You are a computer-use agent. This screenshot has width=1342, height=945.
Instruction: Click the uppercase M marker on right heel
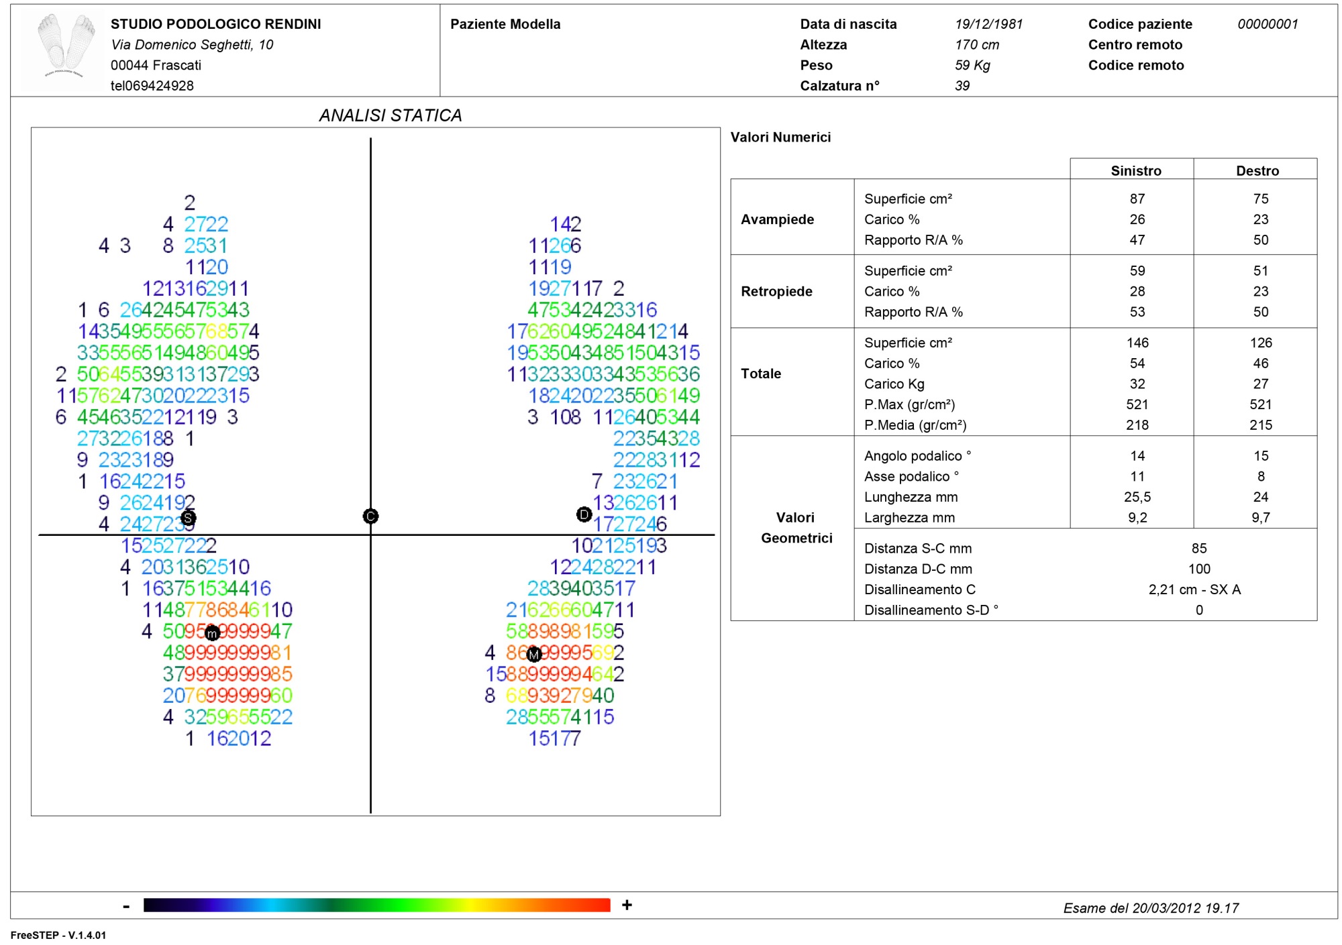point(534,654)
